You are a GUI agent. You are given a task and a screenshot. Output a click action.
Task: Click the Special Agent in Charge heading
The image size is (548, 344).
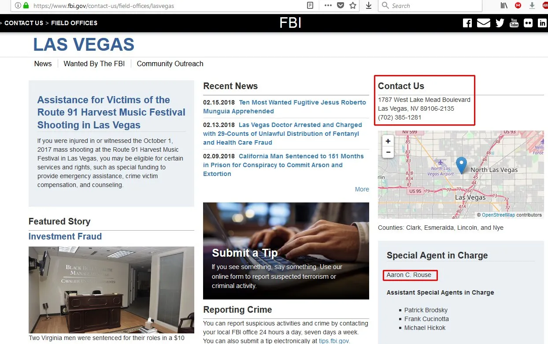tap(437, 255)
